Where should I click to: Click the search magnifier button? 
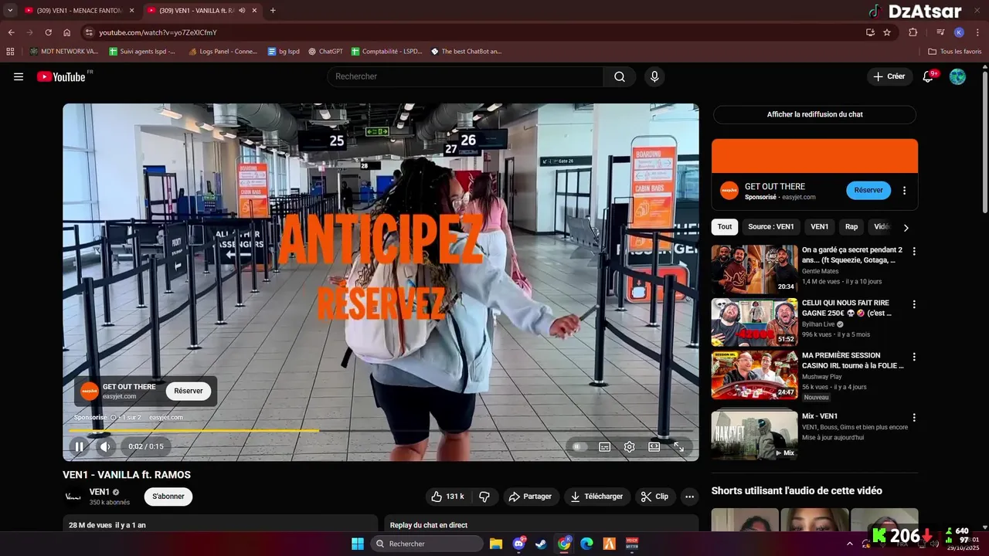click(x=620, y=76)
